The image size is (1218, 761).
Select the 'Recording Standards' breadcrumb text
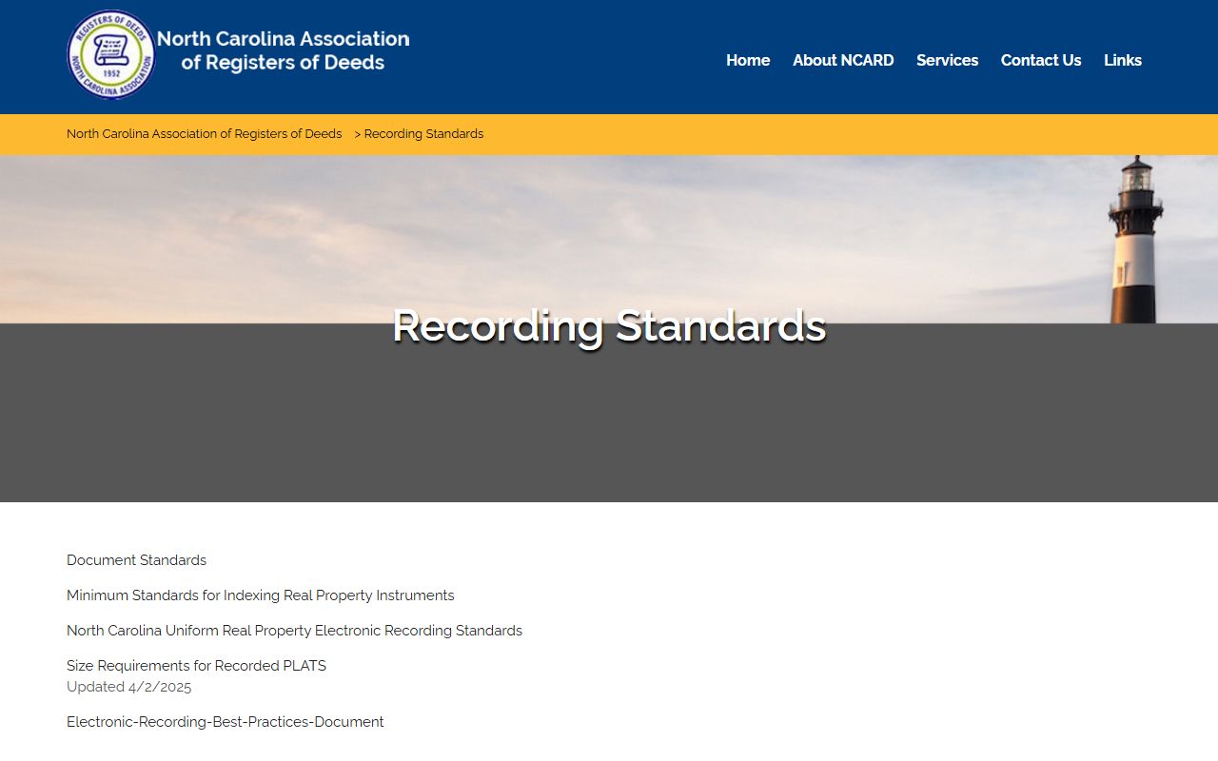423,134
